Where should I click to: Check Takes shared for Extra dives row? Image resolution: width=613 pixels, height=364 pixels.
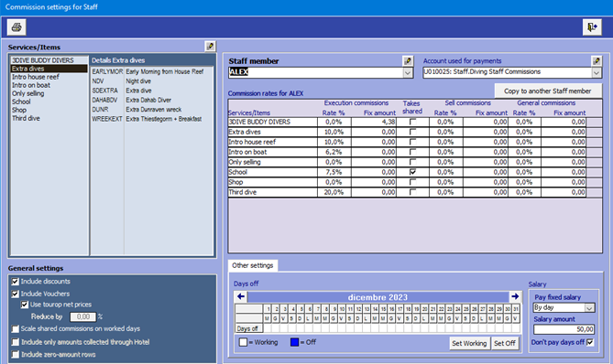pyautogui.click(x=412, y=132)
